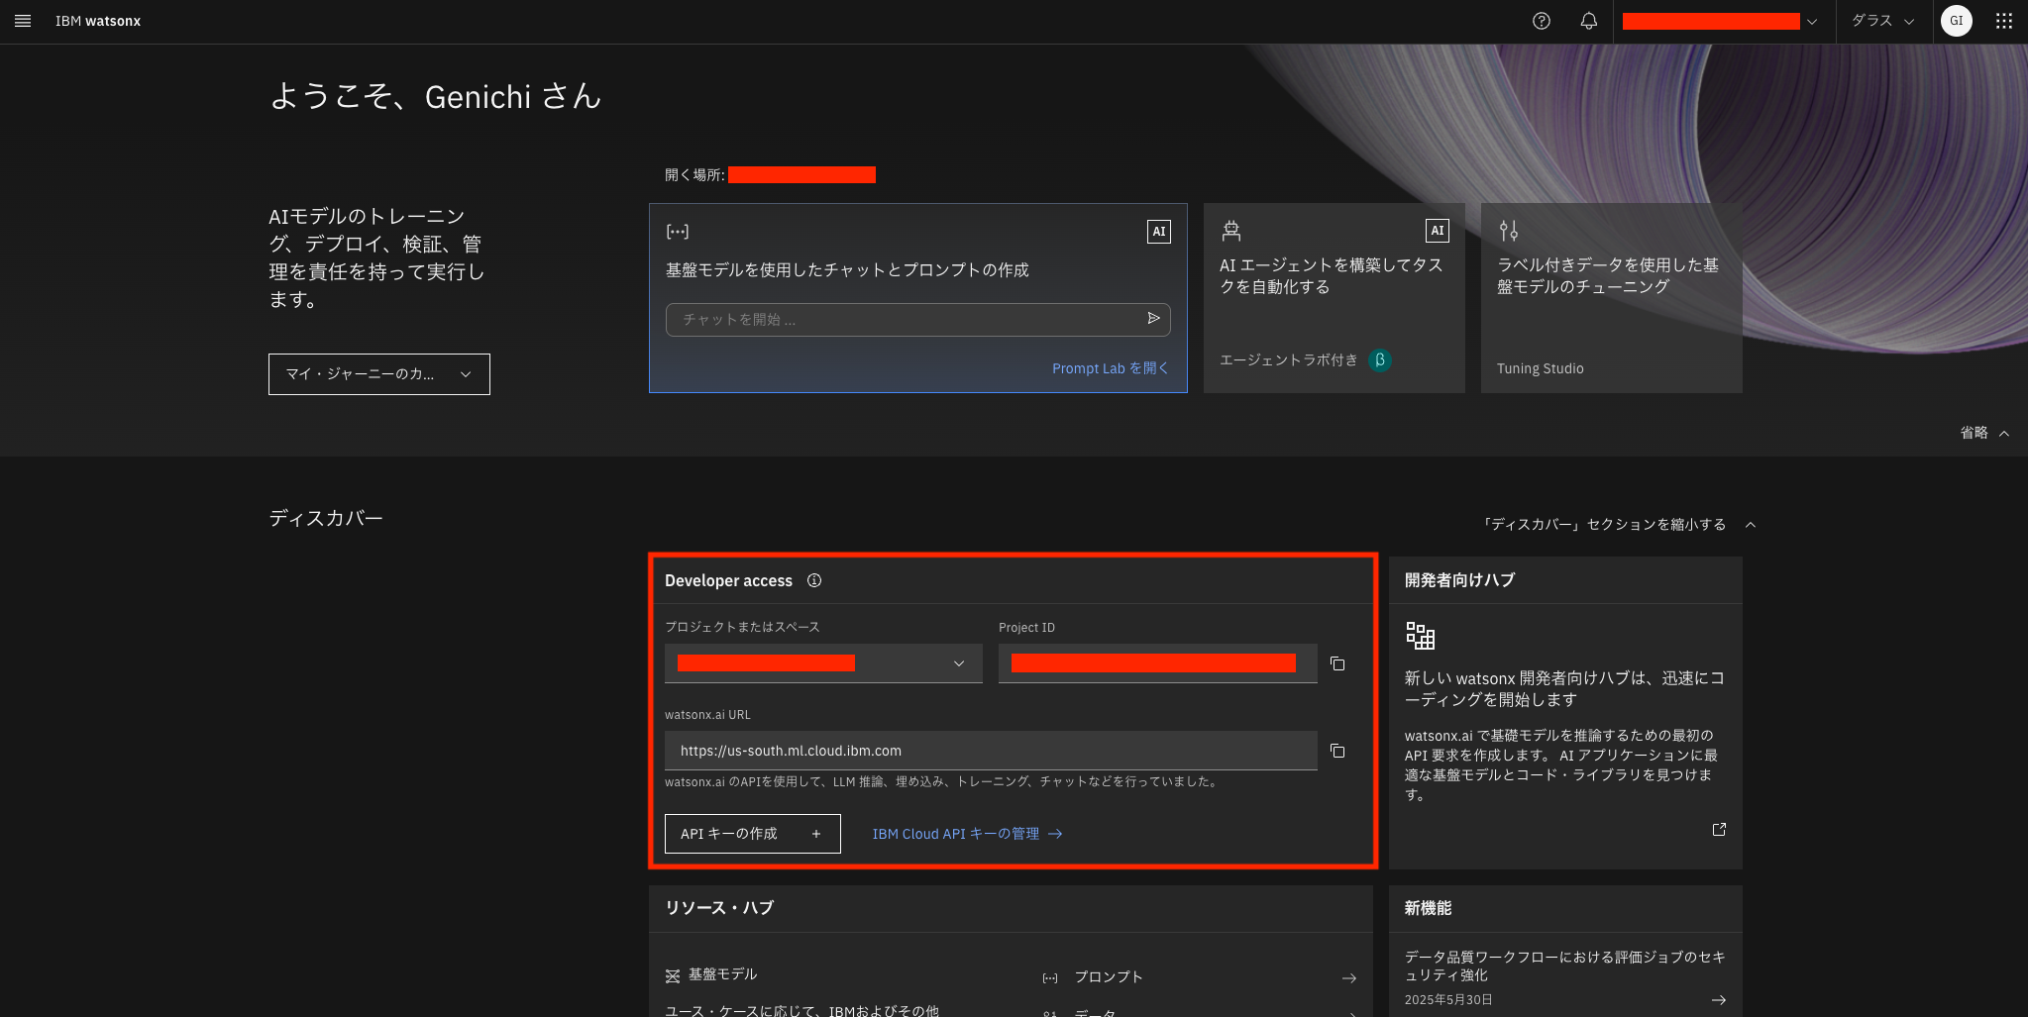
Task: Open Prompt Lab via the link
Action: [1109, 367]
